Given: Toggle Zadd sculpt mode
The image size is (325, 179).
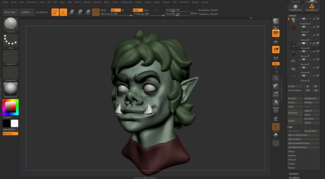Looking at the screenshot, I should (x=138, y=10).
